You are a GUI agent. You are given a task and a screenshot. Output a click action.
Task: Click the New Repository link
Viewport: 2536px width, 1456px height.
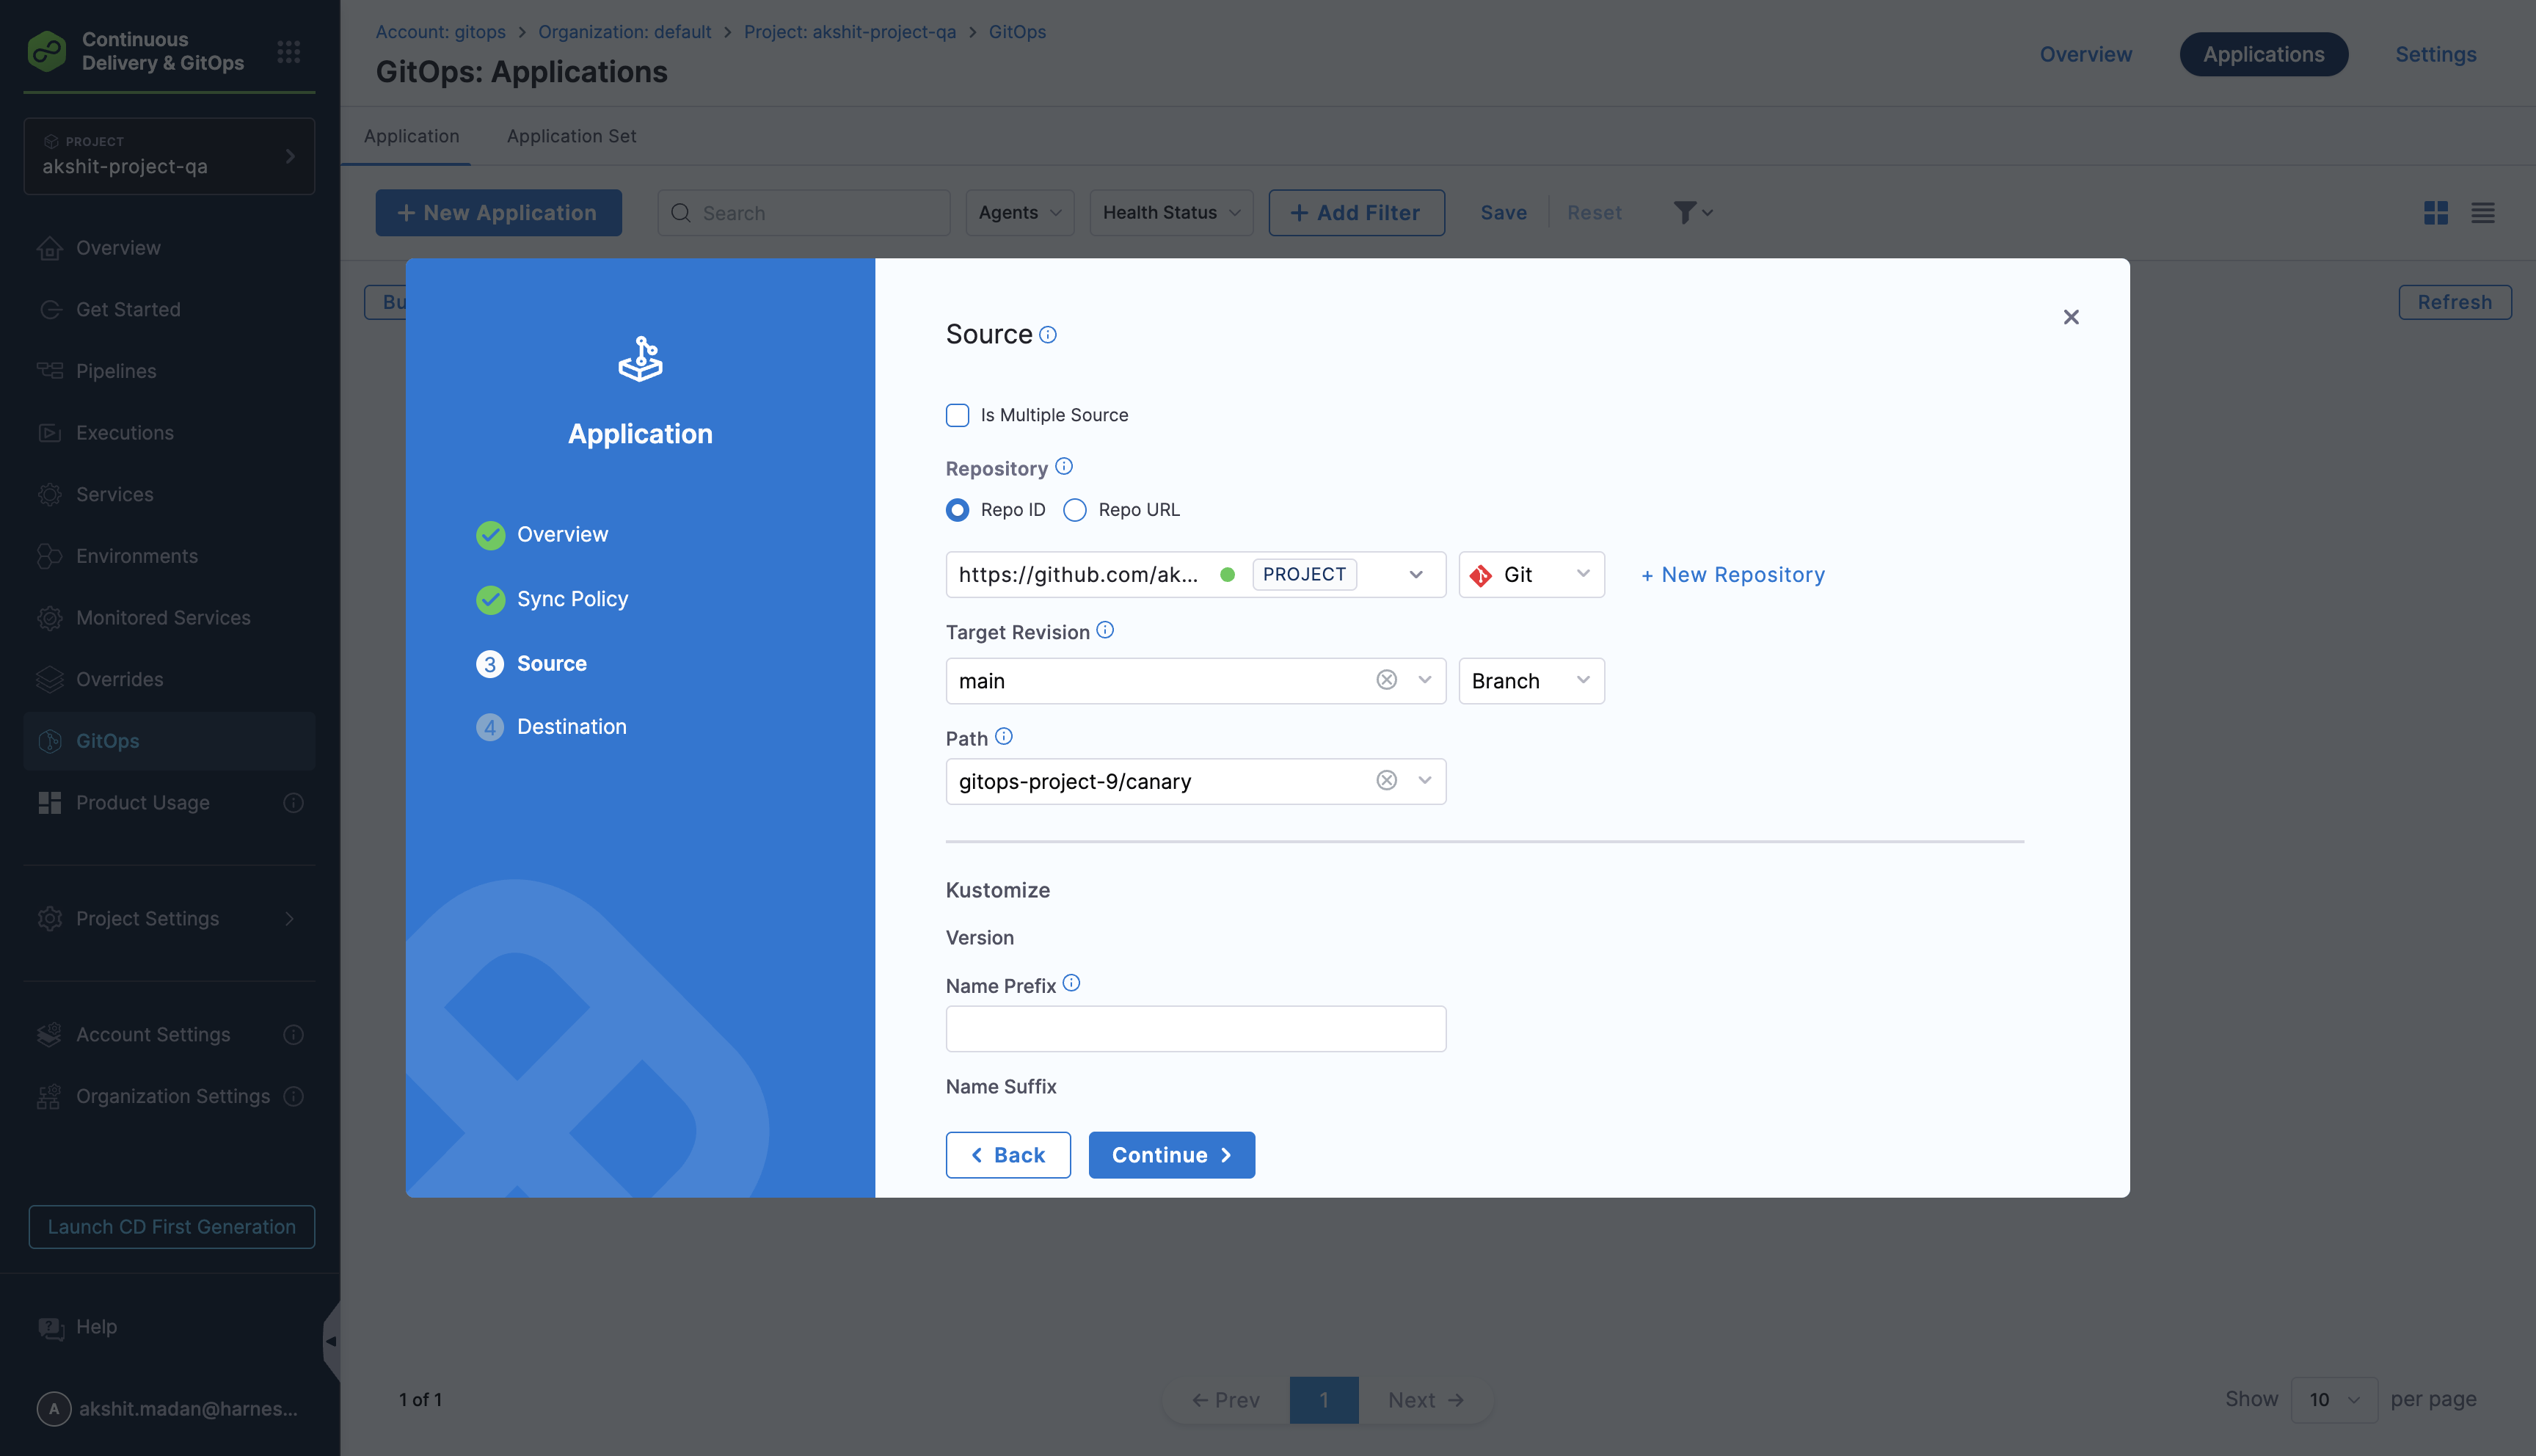coord(1732,574)
